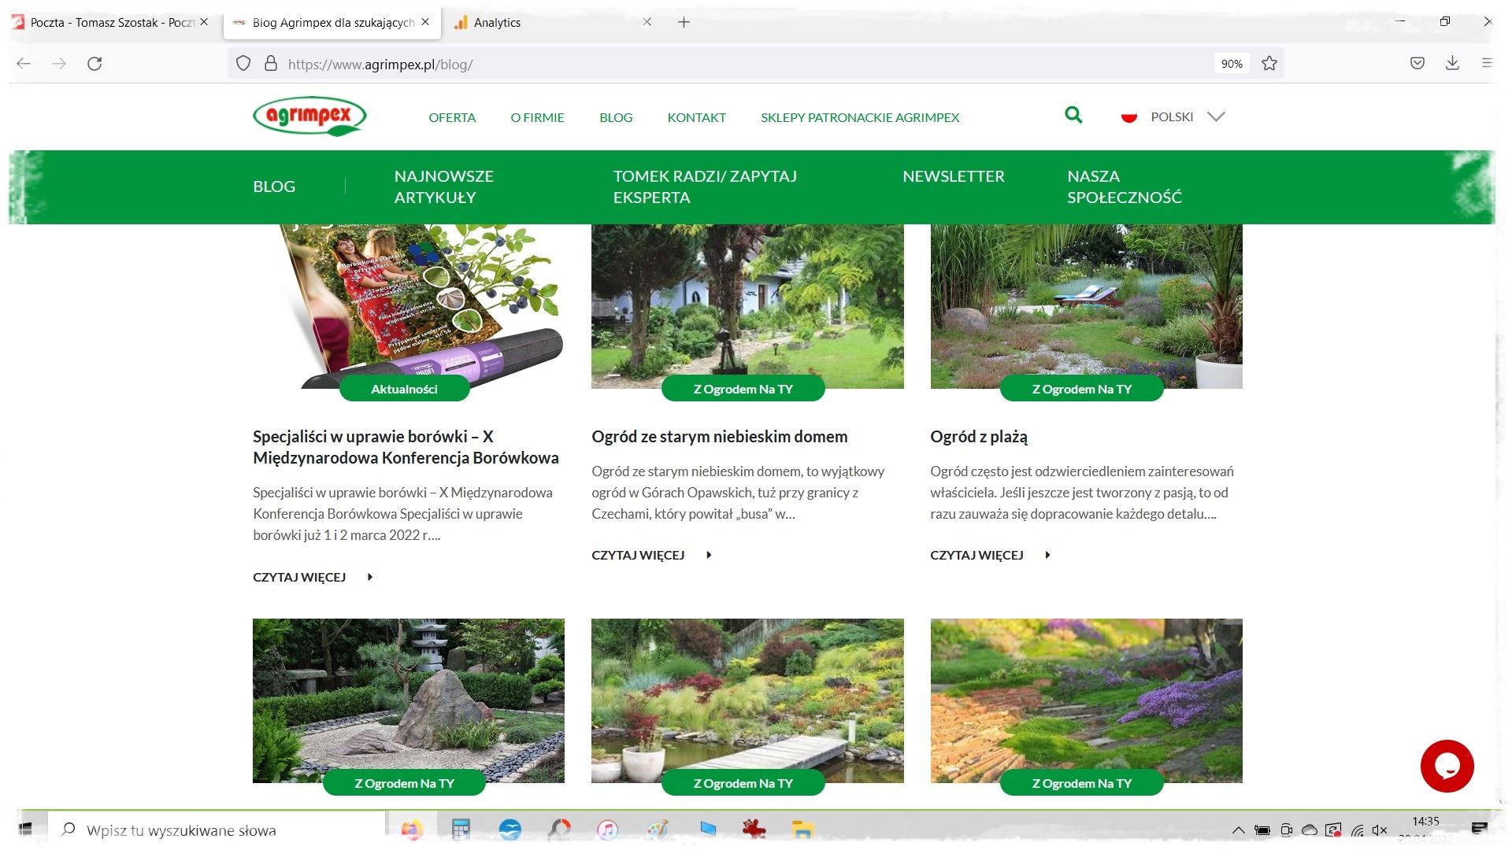Click the Save to Pocket icon
The height and width of the screenshot is (850, 1512).
tap(1417, 64)
